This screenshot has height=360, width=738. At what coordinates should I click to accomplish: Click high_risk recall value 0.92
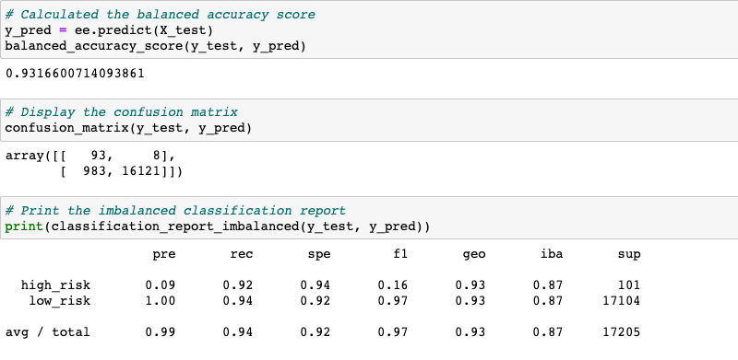[x=238, y=285]
